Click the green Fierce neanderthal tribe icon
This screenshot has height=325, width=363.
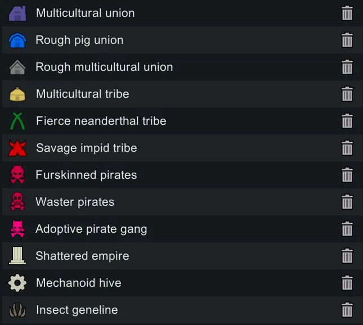pyautogui.click(x=17, y=121)
